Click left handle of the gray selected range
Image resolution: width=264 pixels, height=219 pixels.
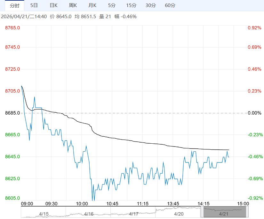(202, 212)
